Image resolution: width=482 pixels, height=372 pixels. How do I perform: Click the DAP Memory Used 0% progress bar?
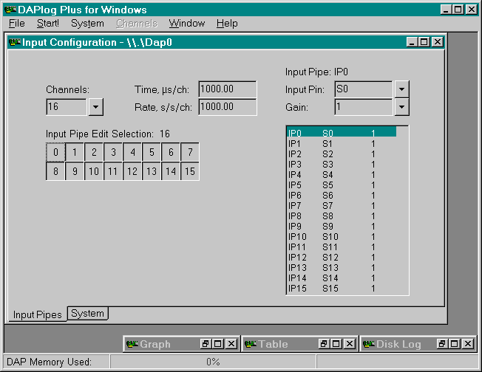(x=213, y=362)
